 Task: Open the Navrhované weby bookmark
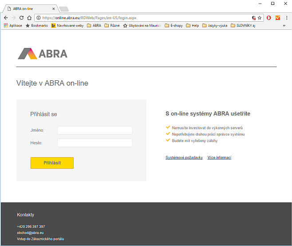point(67,25)
